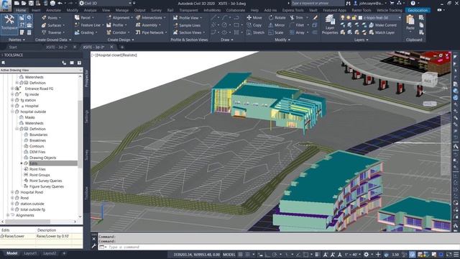
Task: Click the command line customize wrench icon
Action: coord(94,246)
